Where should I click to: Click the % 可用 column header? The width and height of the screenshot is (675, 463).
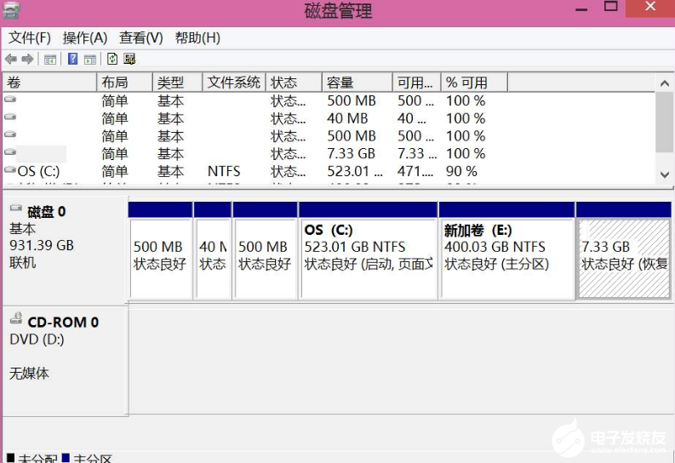pyautogui.click(x=474, y=83)
